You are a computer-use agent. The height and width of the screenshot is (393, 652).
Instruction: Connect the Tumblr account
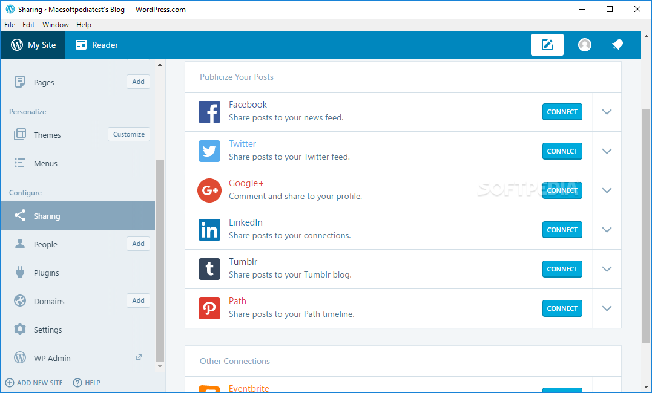point(562,269)
